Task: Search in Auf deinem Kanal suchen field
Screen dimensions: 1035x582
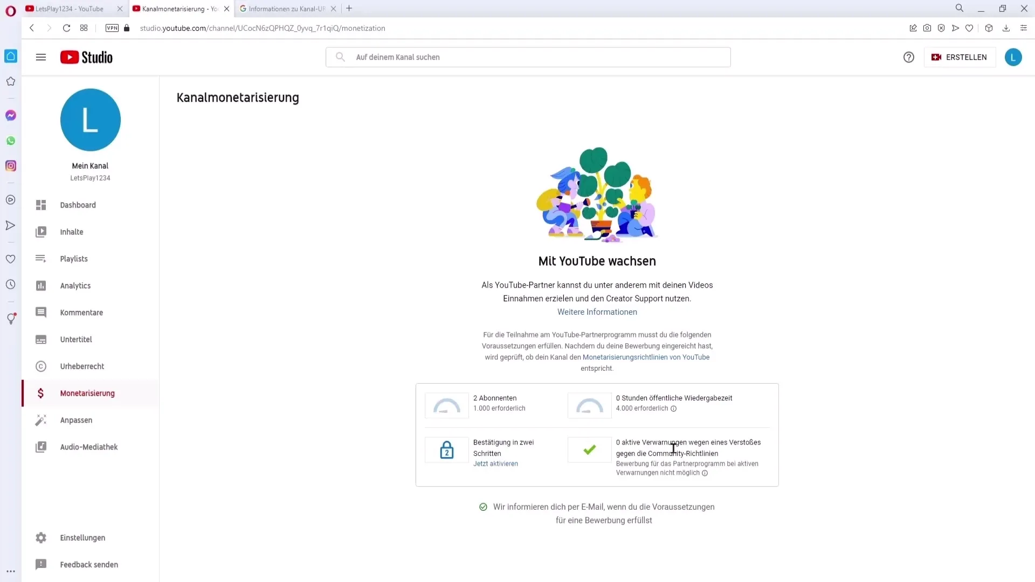Action: [528, 57]
